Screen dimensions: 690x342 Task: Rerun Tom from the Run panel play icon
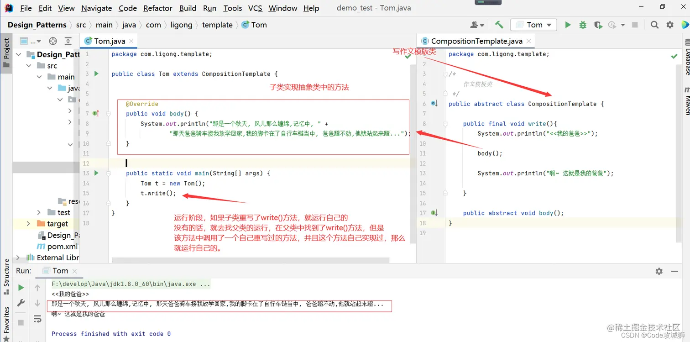point(21,288)
